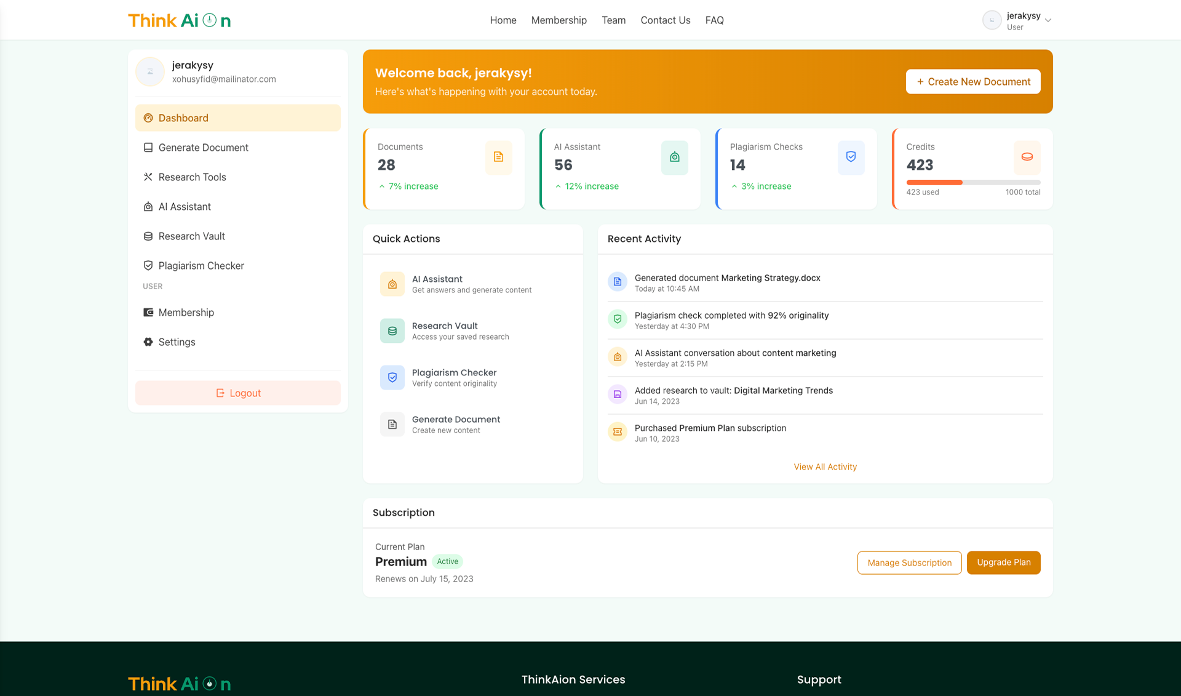Open View All Activity link
Image resolution: width=1181 pixels, height=696 pixels.
point(825,466)
